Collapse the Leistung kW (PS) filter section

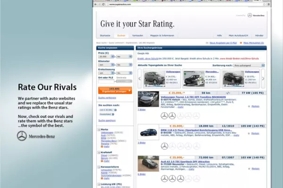click(x=99, y=184)
